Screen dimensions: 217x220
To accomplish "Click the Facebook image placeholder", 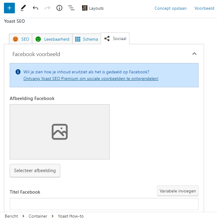I will pos(60,132).
